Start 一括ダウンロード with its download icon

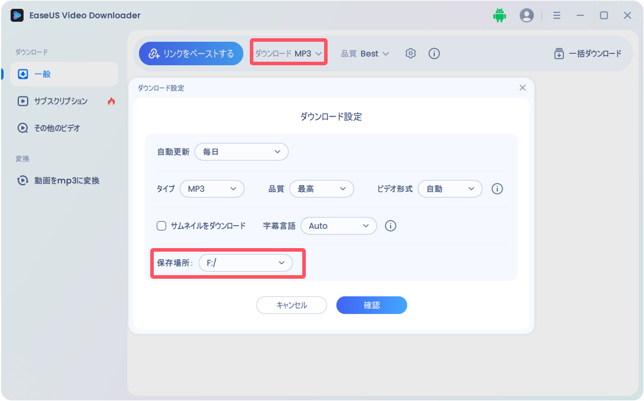click(559, 53)
